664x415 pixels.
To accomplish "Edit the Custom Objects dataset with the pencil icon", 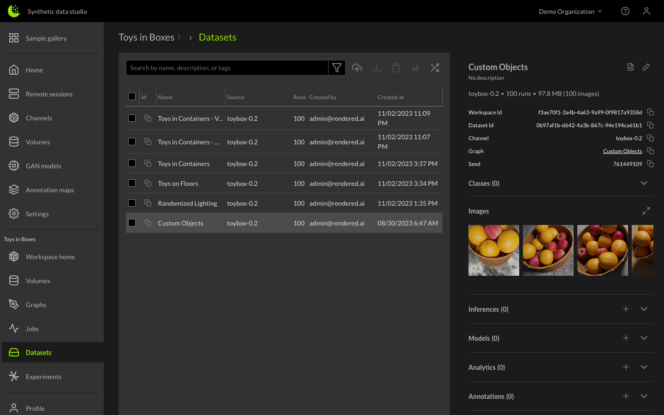I will 646,67.
